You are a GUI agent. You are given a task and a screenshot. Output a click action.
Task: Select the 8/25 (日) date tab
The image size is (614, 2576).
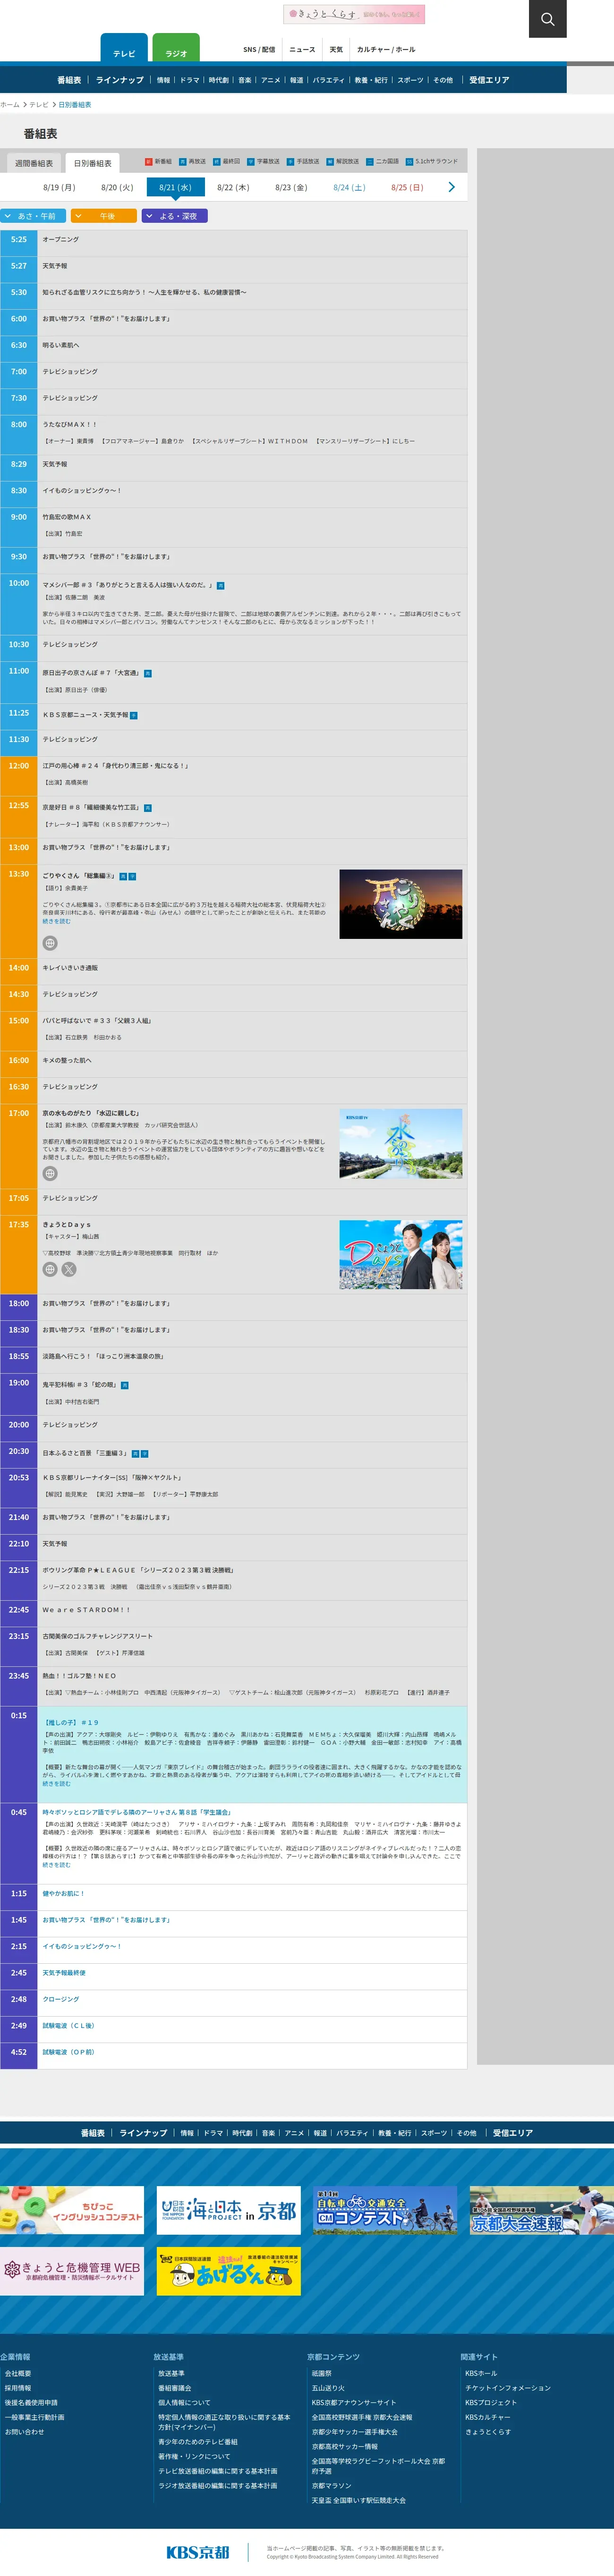pyautogui.click(x=407, y=187)
